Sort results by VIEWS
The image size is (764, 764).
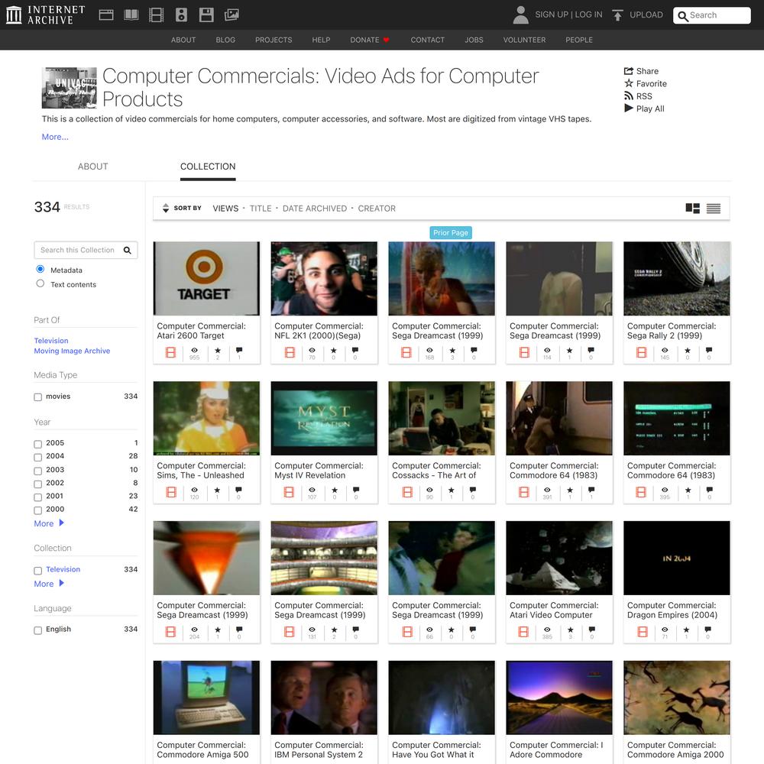click(225, 209)
